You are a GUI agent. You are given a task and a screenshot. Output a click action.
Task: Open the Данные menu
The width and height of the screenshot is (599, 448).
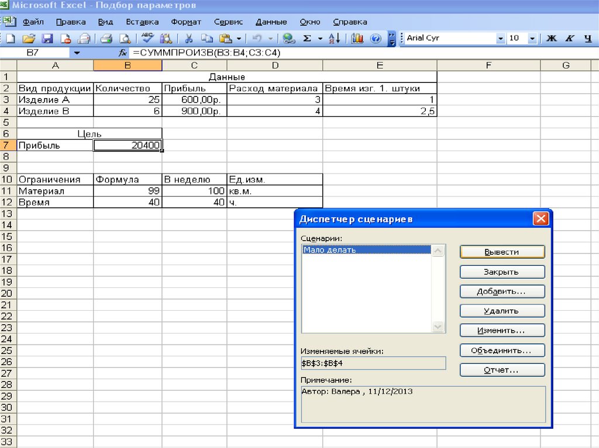[x=271, y=22]
